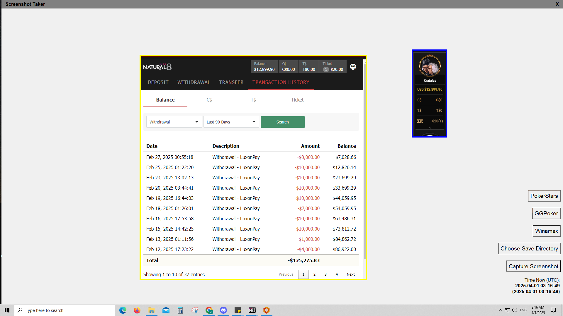Viewport: 563px width, 316px height.
Task: Open the DEPOSIT menu tab
Action: (158, 82)
